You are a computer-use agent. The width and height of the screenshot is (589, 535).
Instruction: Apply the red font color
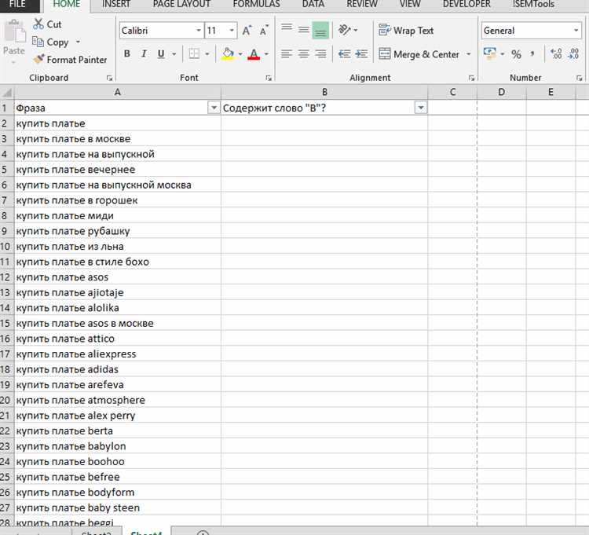[254, 53]
